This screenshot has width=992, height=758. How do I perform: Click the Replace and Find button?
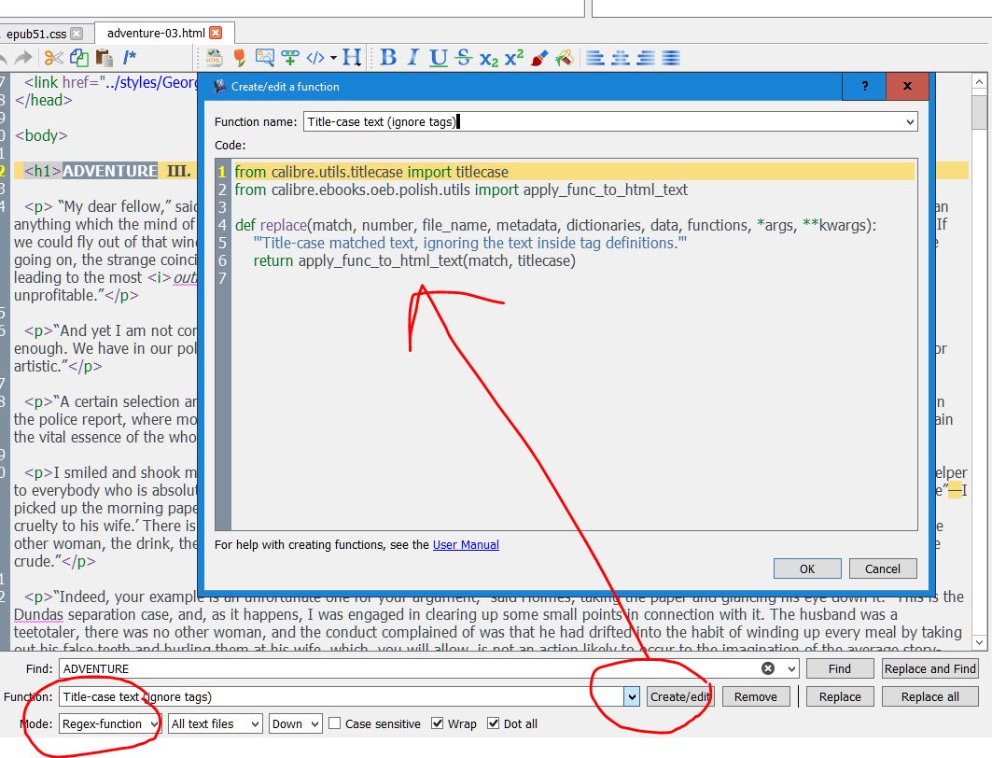(930, 668)
